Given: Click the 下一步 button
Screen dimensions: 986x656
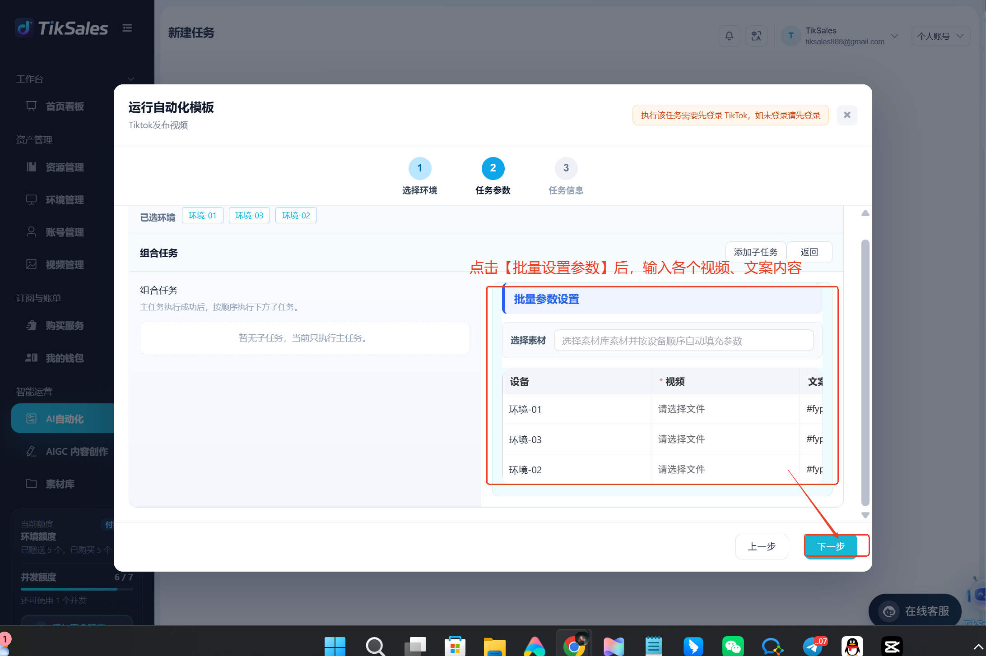Looking at the screenshot, I should (831, 546).
